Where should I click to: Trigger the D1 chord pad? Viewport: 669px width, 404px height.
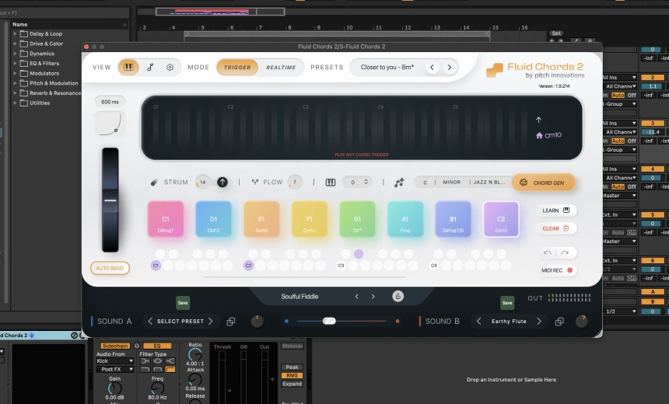[213, 219]
